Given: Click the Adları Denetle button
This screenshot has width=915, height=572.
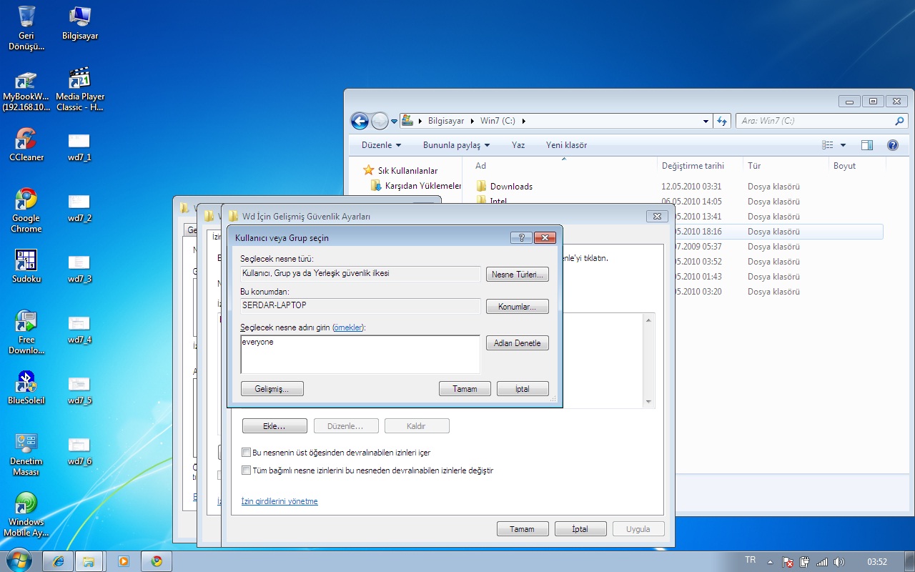Looking at the screenshot, I should tap(518, 343).
